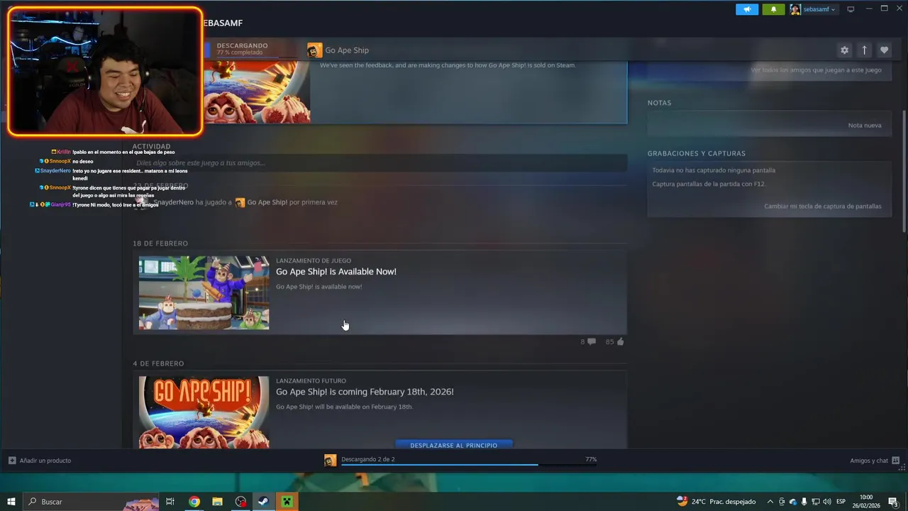Click the GRABACIONES Y CAPTURAS heading
The image size is (908, 511).
coord(696,153)
